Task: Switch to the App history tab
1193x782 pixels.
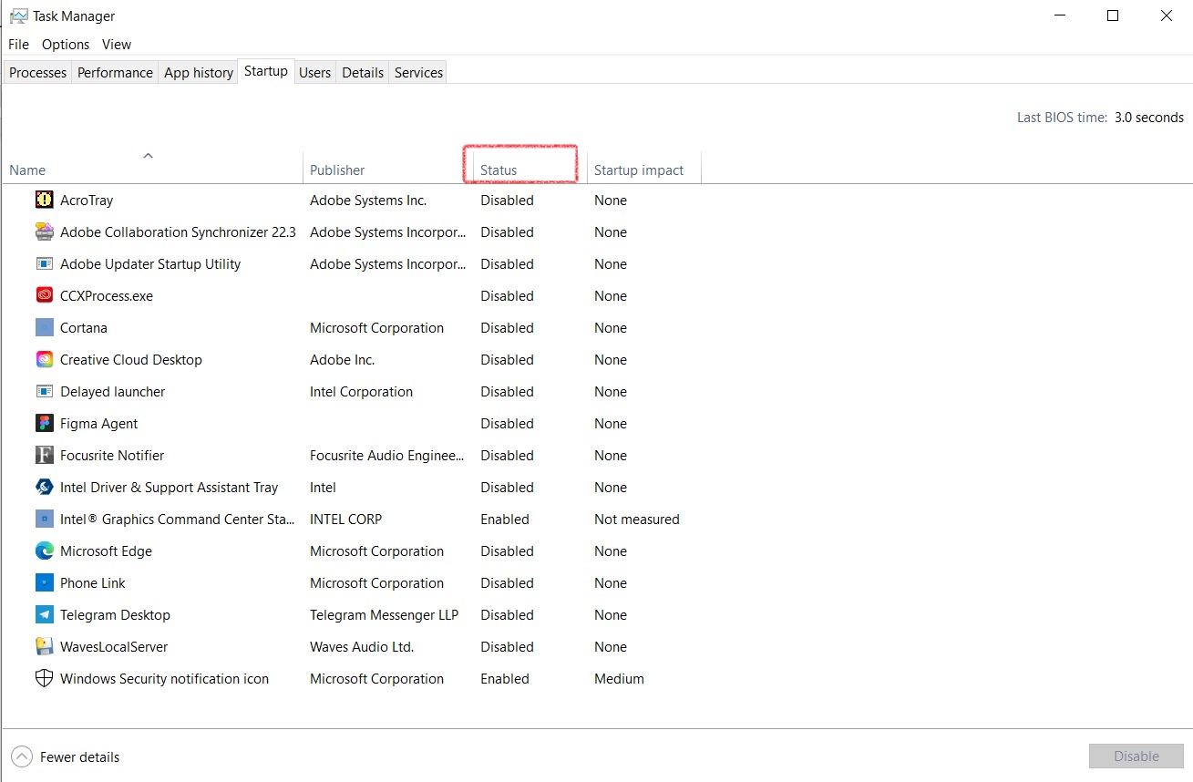Action: point(199,72)
